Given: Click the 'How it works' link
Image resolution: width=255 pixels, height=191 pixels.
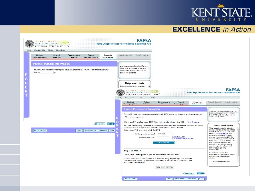Looking at the screenshot, I should point(193,122).
